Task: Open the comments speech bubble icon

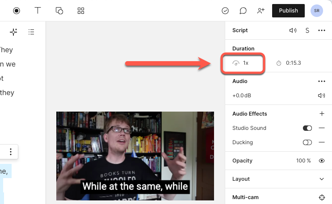Action: 243,11
